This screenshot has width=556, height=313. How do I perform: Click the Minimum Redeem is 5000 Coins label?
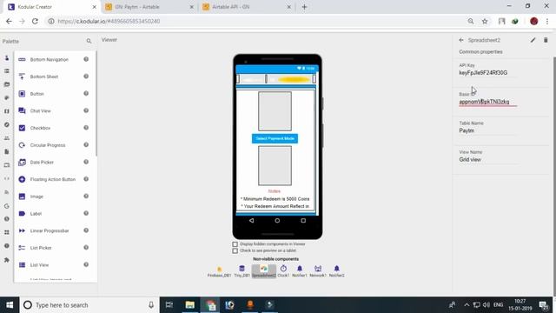pyautogui.click(x=275, y=199)
